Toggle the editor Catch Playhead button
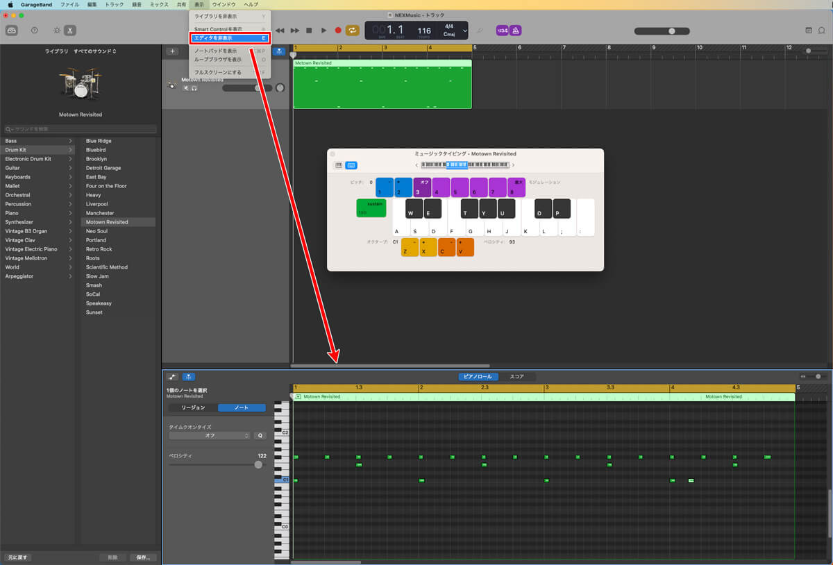 188,377
